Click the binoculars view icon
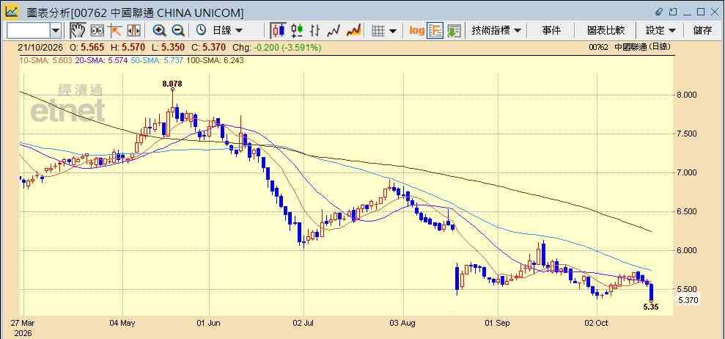725x339 pixels. pyautogui.click(x=97, y=31)
